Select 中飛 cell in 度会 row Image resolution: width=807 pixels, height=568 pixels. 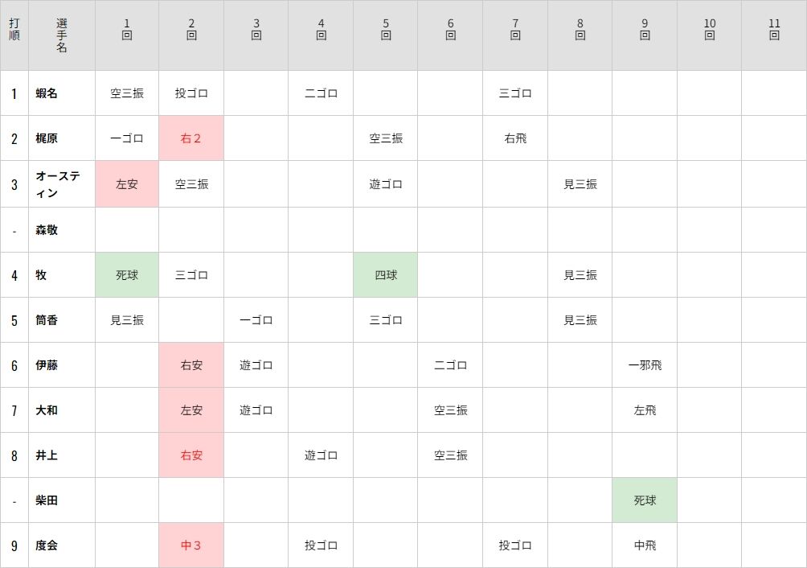click(x=645, y=545)
